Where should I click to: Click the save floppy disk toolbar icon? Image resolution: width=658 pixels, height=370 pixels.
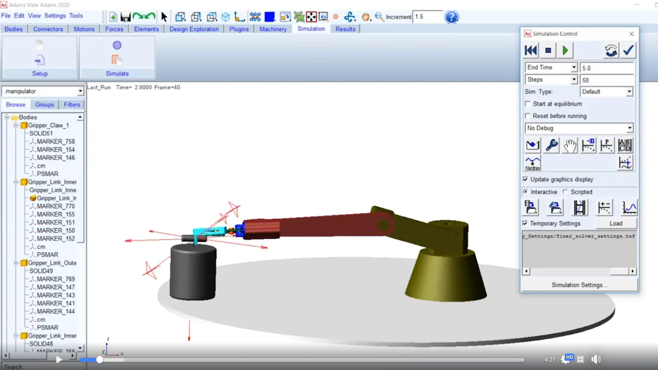125,17
